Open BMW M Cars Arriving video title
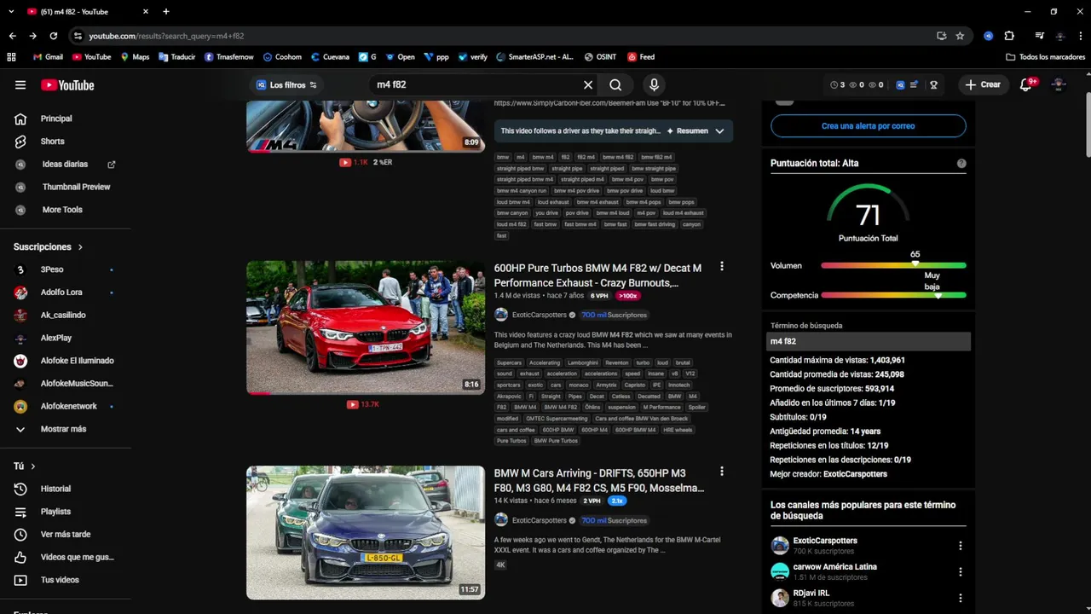The height and width of the screenshot is (614, 1091). (600, 480)
